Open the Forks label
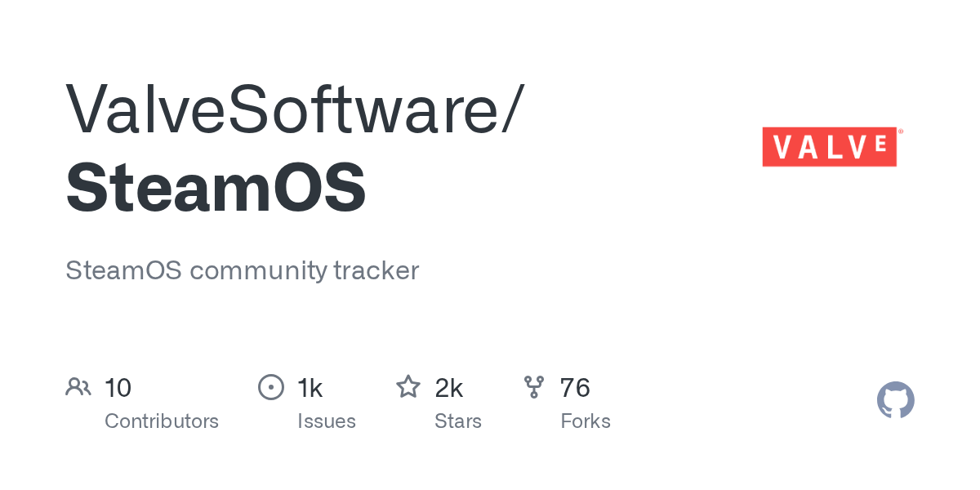This screenshot has width=980, height=490. click(586, 421)
